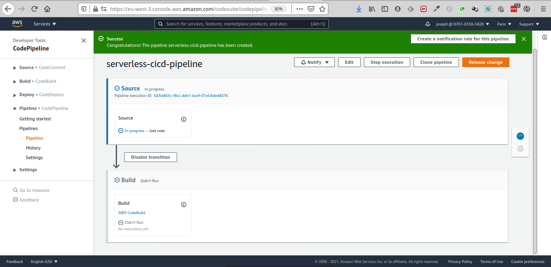
Task: Click the Build action info icon
Action: [184, 205]
